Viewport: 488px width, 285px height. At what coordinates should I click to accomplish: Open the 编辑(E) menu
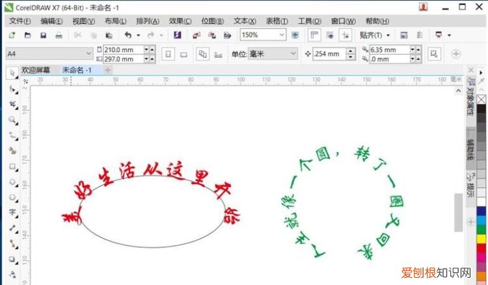tap(51, 21)
